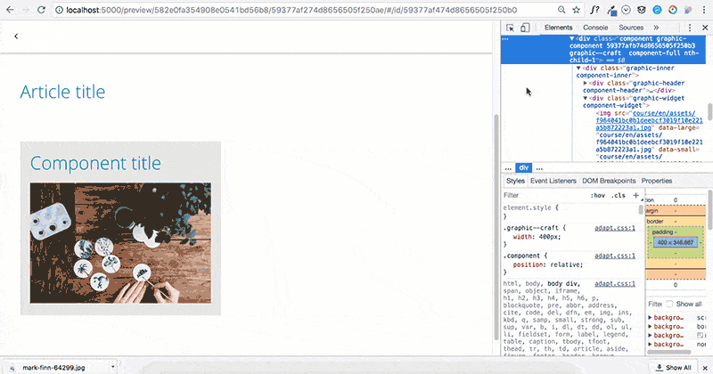Open the Properties tab
This screenshot has height=374, width=713.
[x=657, y=181]
